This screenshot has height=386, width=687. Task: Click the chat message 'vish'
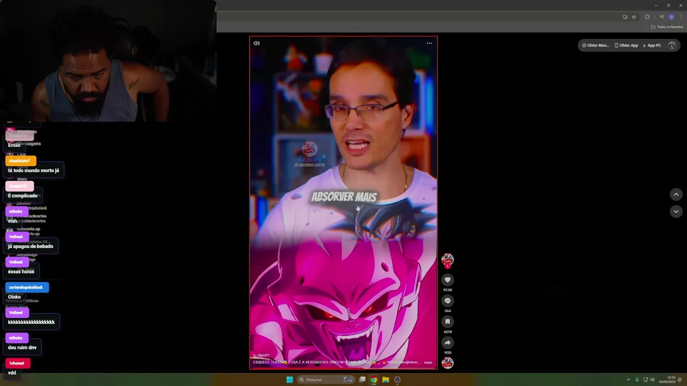click(x=12, y=221)
